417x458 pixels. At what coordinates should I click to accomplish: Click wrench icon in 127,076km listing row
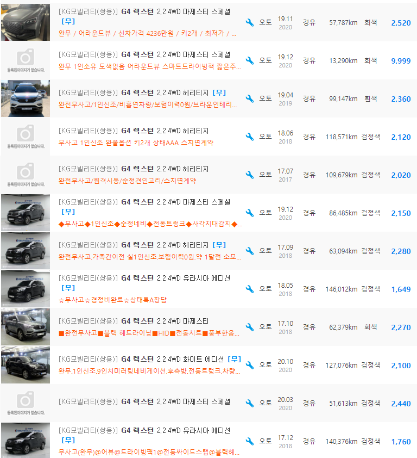tap(250, 365)
